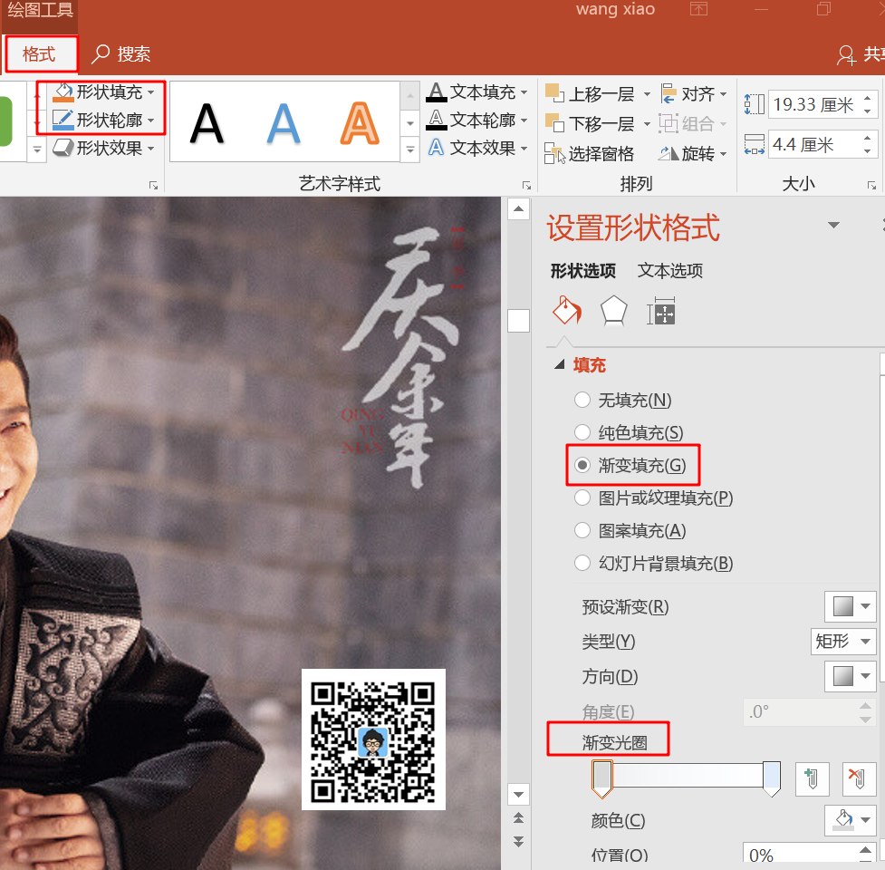Click the shape styles gallery more arrow
Image resolution: width=885 pixels, height=870 pixels.
37,150
